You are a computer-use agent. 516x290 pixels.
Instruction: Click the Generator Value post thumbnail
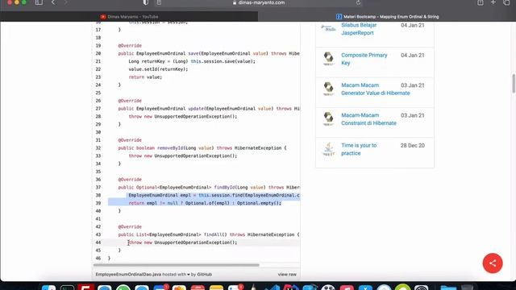pos(328,89)
